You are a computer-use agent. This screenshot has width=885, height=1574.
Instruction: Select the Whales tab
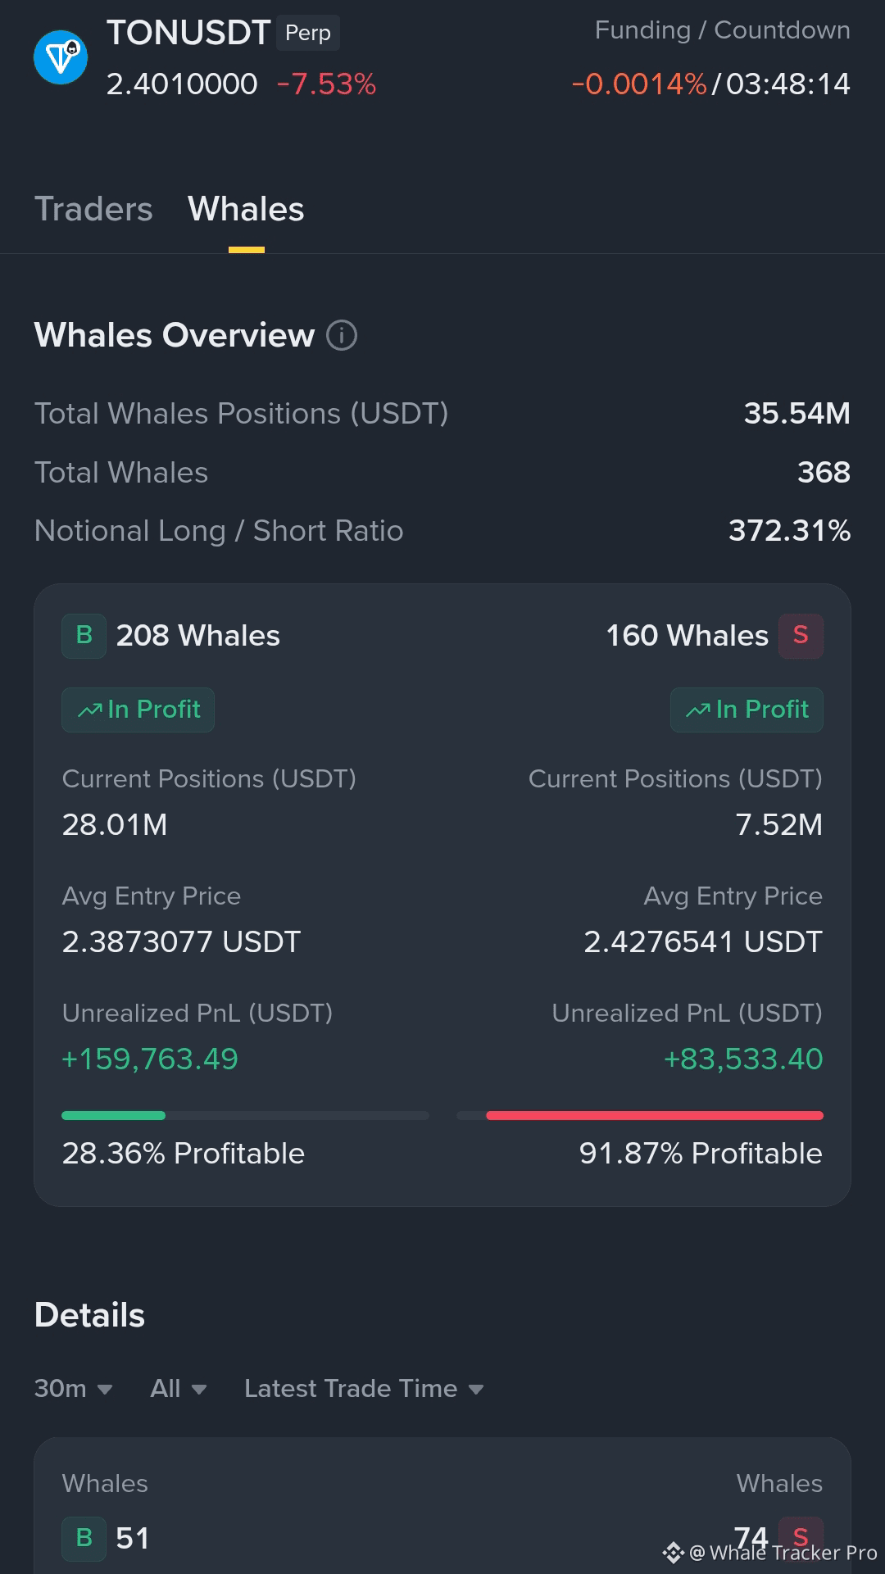246,210
